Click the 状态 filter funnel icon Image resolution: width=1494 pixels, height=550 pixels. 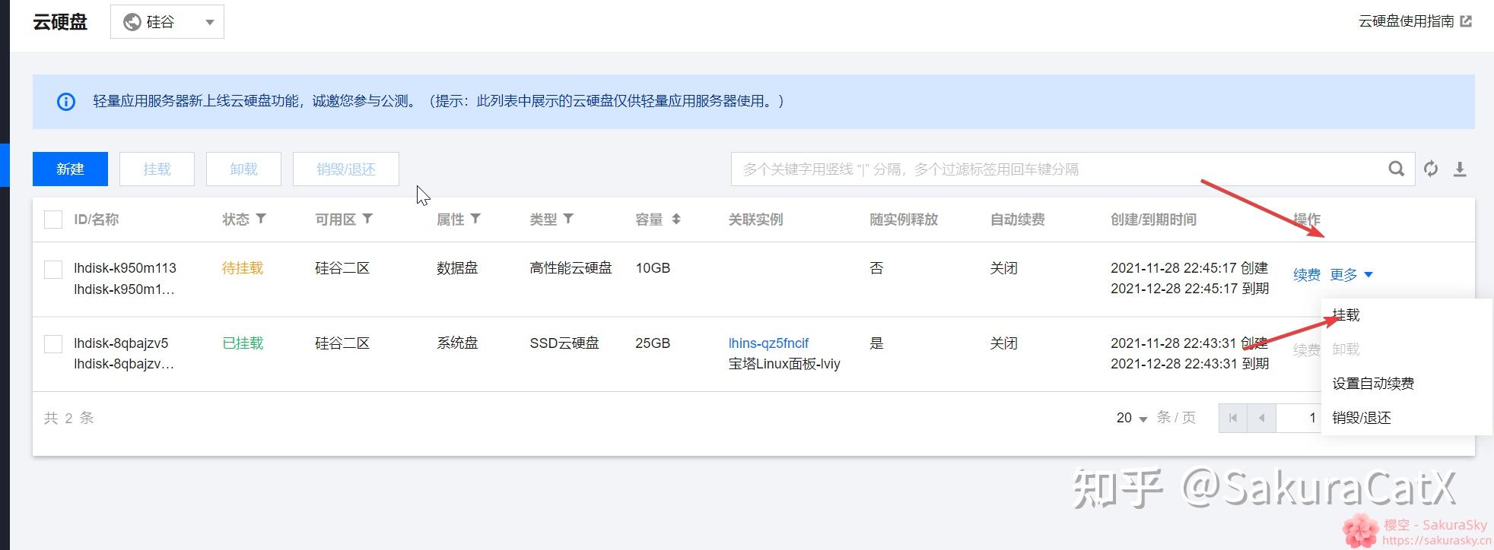click(x=261, y=219)
